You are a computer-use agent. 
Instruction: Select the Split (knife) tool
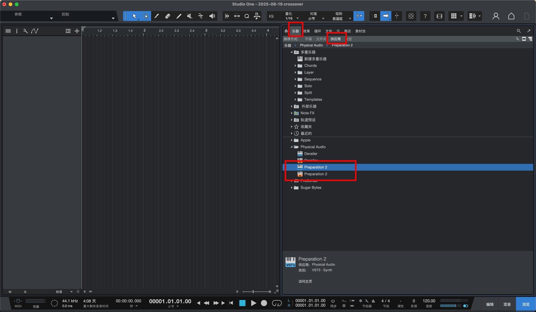[x=157, y=16]
